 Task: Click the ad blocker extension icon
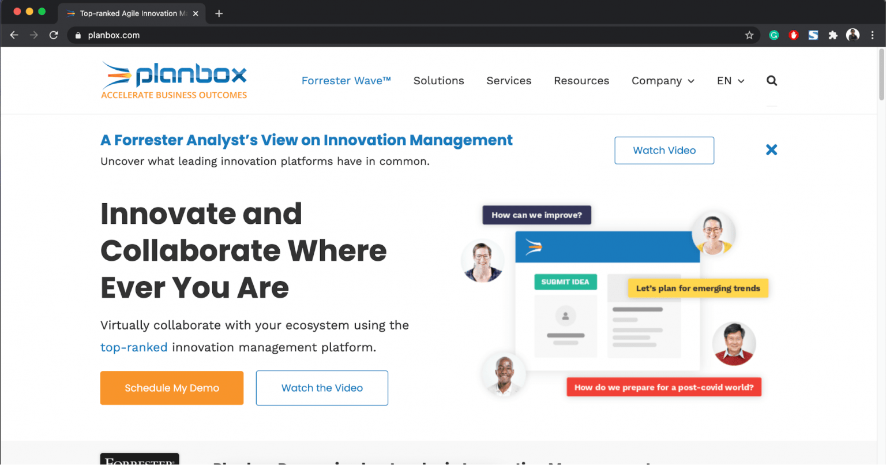click(793, 35)
